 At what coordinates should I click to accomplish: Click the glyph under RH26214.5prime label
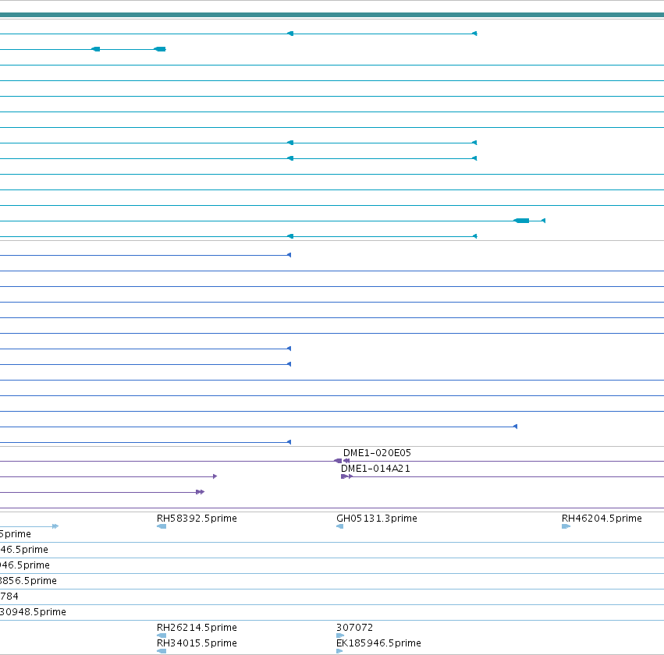click(162, 636)
